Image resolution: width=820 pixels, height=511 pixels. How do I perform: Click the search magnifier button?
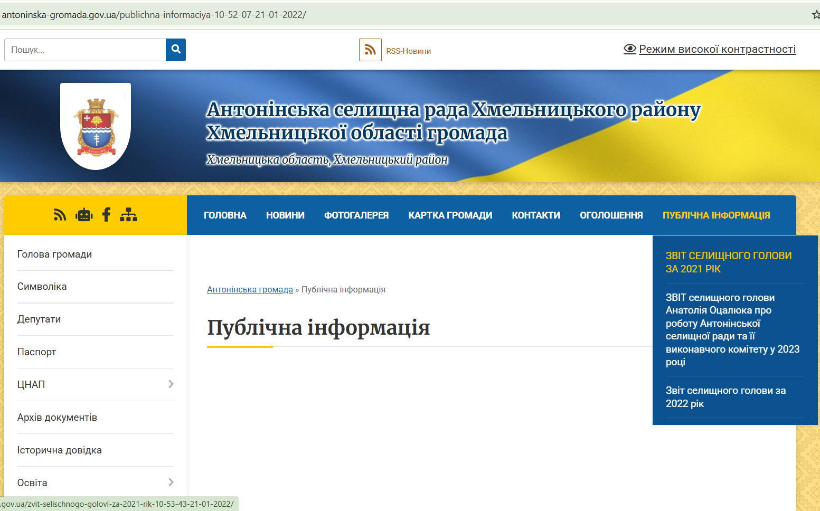(176, 50)
